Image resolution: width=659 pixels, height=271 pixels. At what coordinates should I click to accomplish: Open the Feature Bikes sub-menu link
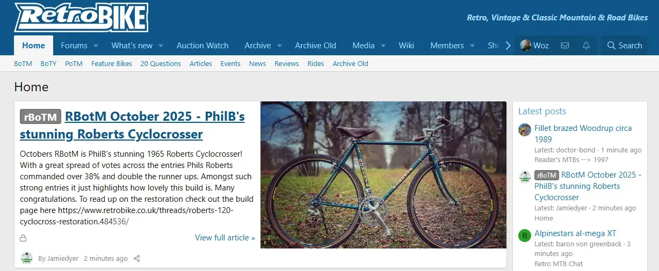(x=112, y=63)
